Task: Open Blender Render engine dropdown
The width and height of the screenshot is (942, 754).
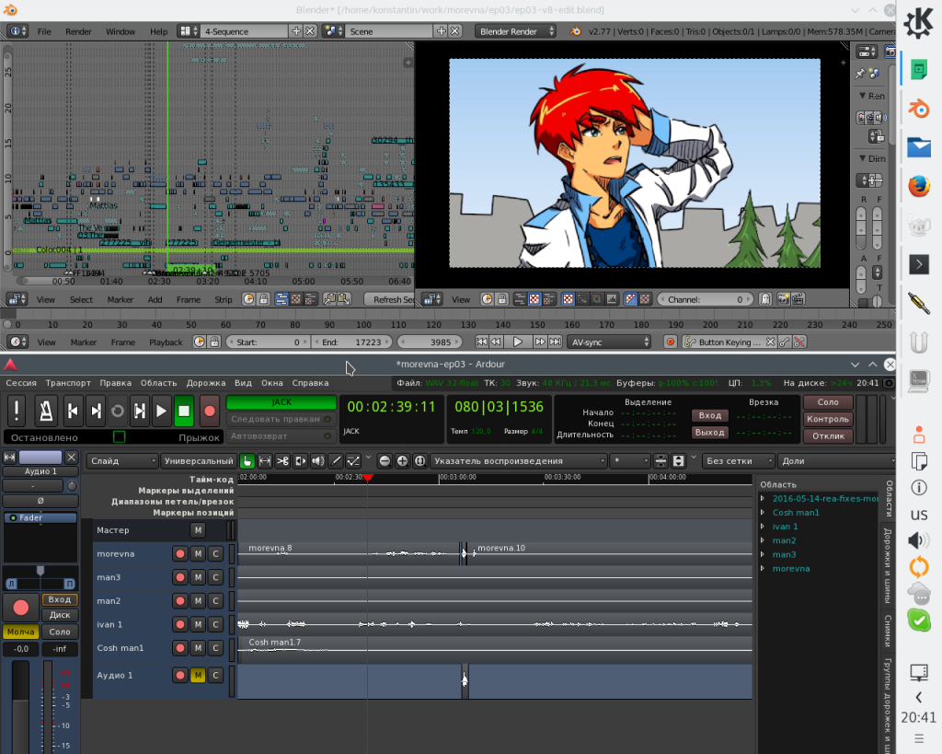Action: (x=515, y=31)
